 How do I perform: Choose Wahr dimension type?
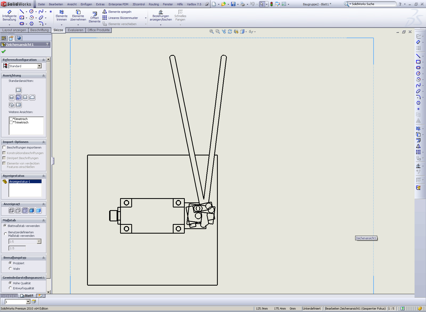coord(10,269)
